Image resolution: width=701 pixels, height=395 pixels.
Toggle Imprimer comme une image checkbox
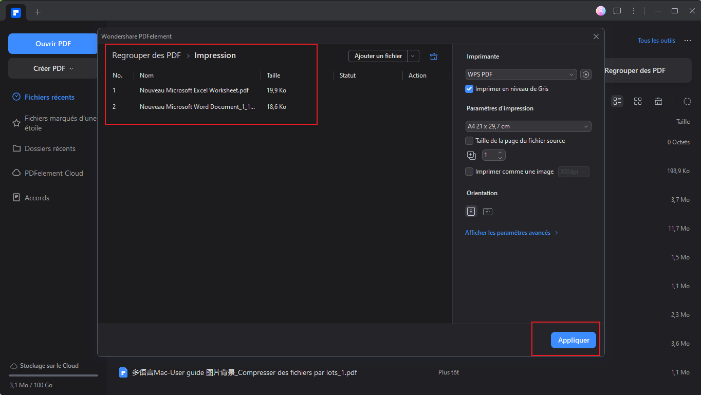click(x=469, y=172)
